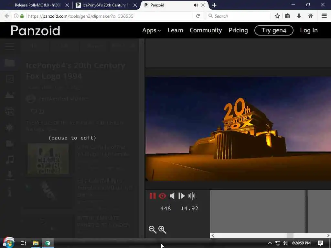
Task: Mute the clip using the player speaker icon
Action: point(172,196)
